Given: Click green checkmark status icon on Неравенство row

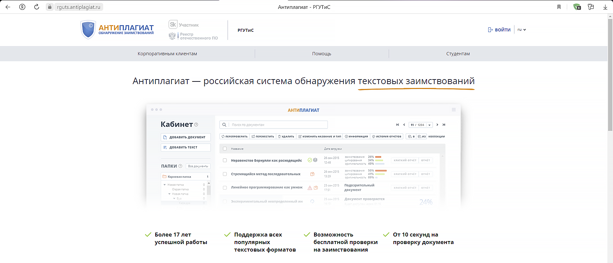Looking at the screenshot, I should tap(309, 160).
